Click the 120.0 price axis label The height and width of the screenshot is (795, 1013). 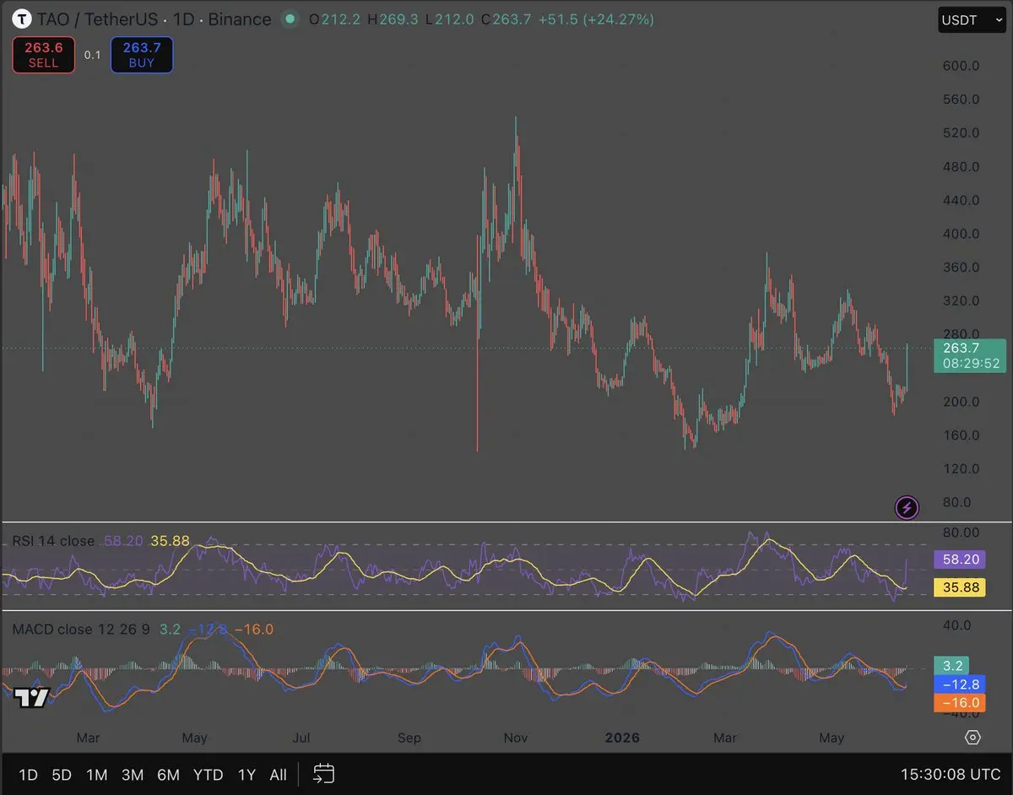(x=962, y=468)
